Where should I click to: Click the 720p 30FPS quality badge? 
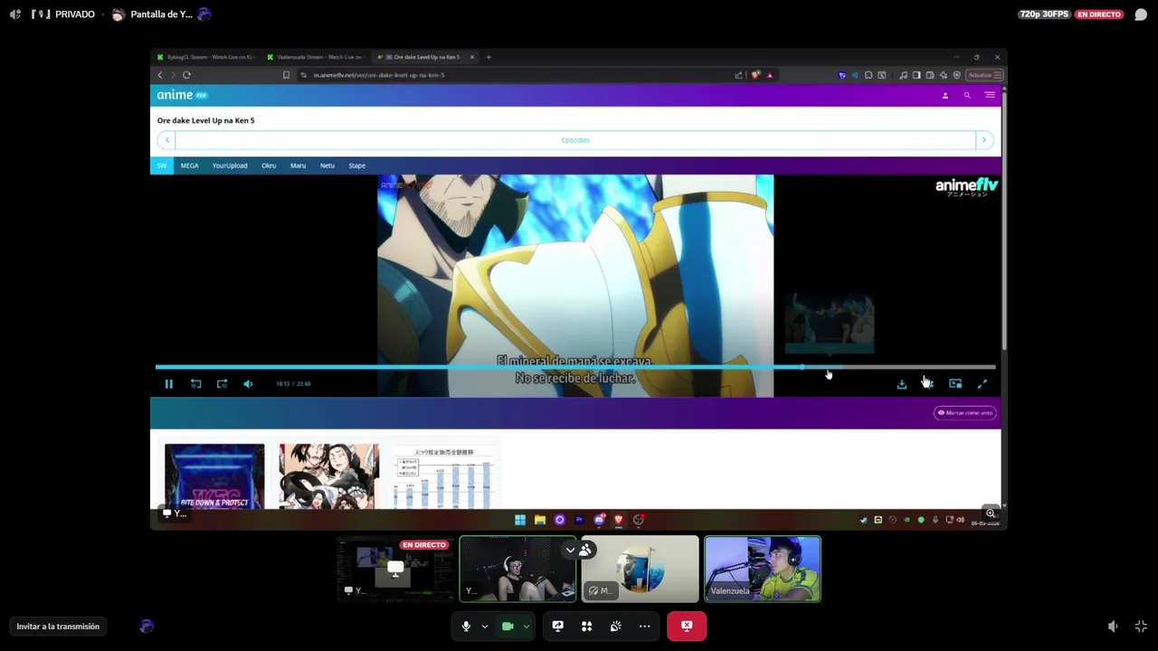tap(1043, 14)
